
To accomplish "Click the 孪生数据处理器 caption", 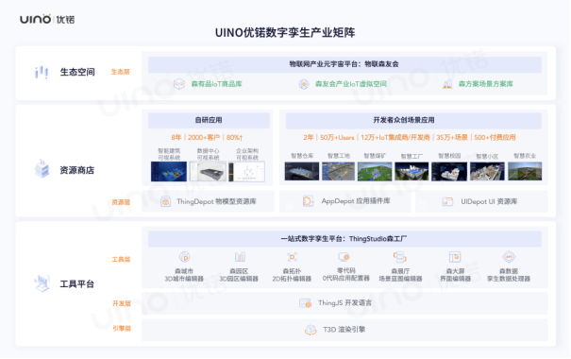I will (509, 280).
